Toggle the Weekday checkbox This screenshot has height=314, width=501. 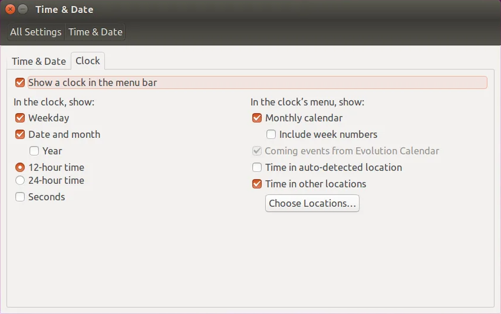click(20, 118)
